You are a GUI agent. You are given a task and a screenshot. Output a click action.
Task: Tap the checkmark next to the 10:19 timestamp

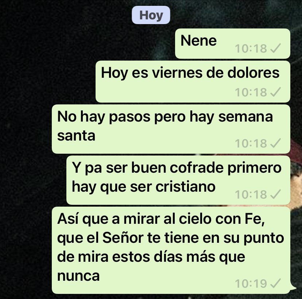276,283
